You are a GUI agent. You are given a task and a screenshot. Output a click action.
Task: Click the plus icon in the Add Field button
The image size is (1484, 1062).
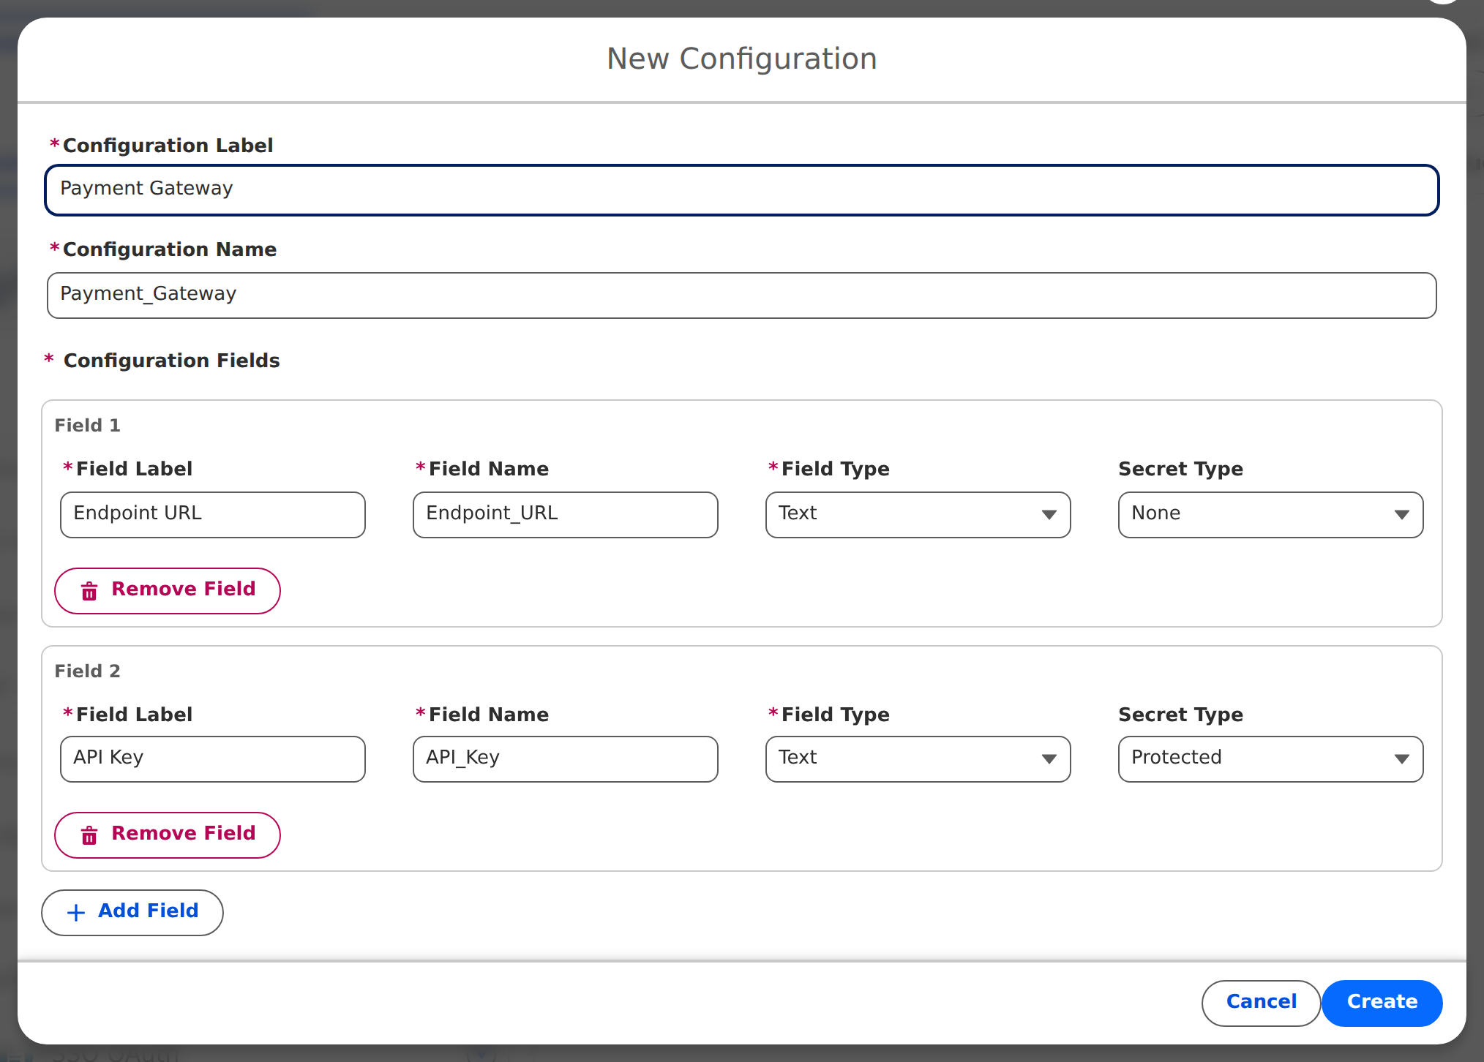76,912
